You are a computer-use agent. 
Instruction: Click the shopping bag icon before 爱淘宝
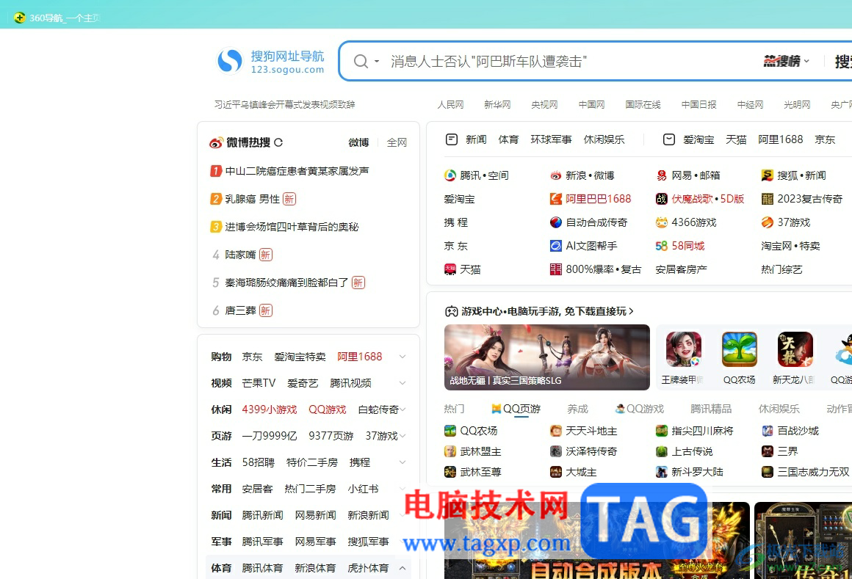[669, 139]
